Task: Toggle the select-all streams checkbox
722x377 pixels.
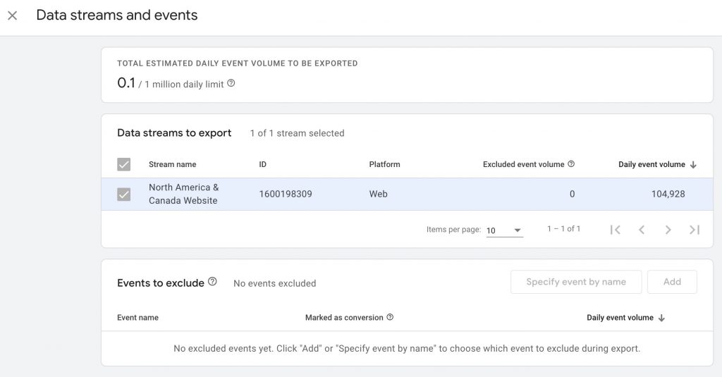Action: pyautogui.click(x=124, y=164)
